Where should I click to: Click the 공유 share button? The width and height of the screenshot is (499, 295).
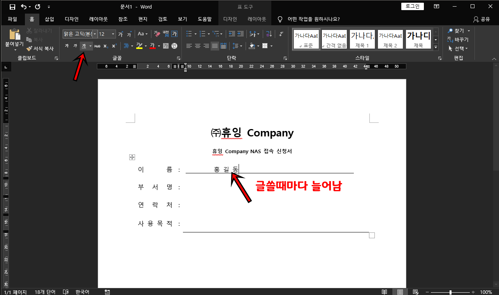pos(481,19)
